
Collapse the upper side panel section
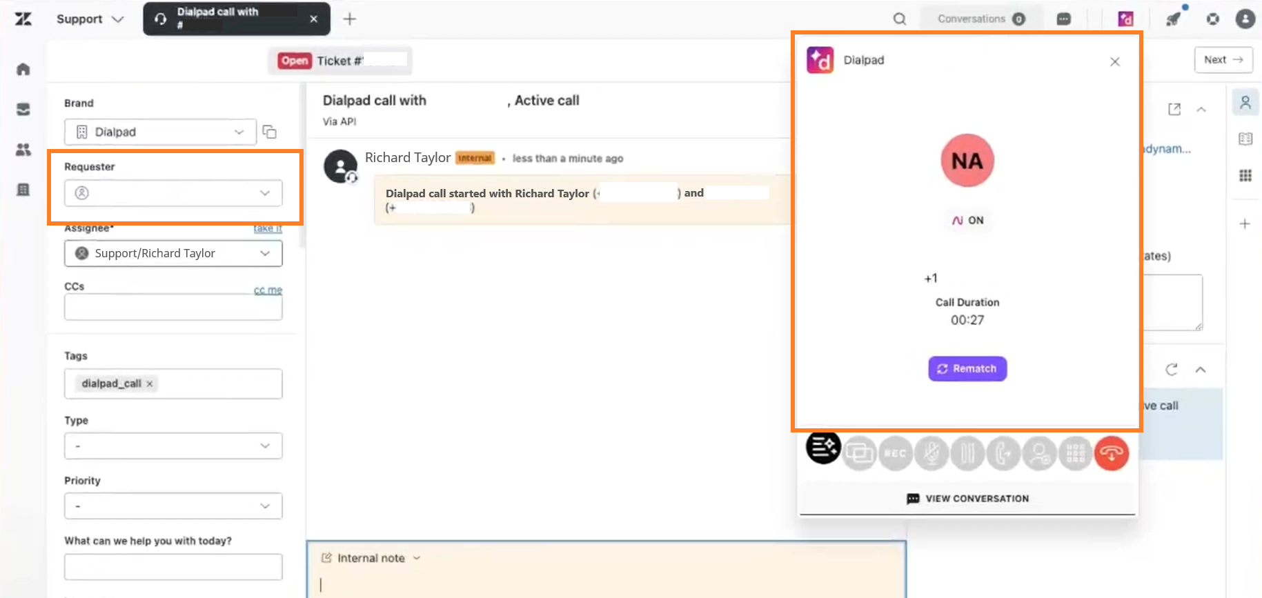pos(1201,110)
